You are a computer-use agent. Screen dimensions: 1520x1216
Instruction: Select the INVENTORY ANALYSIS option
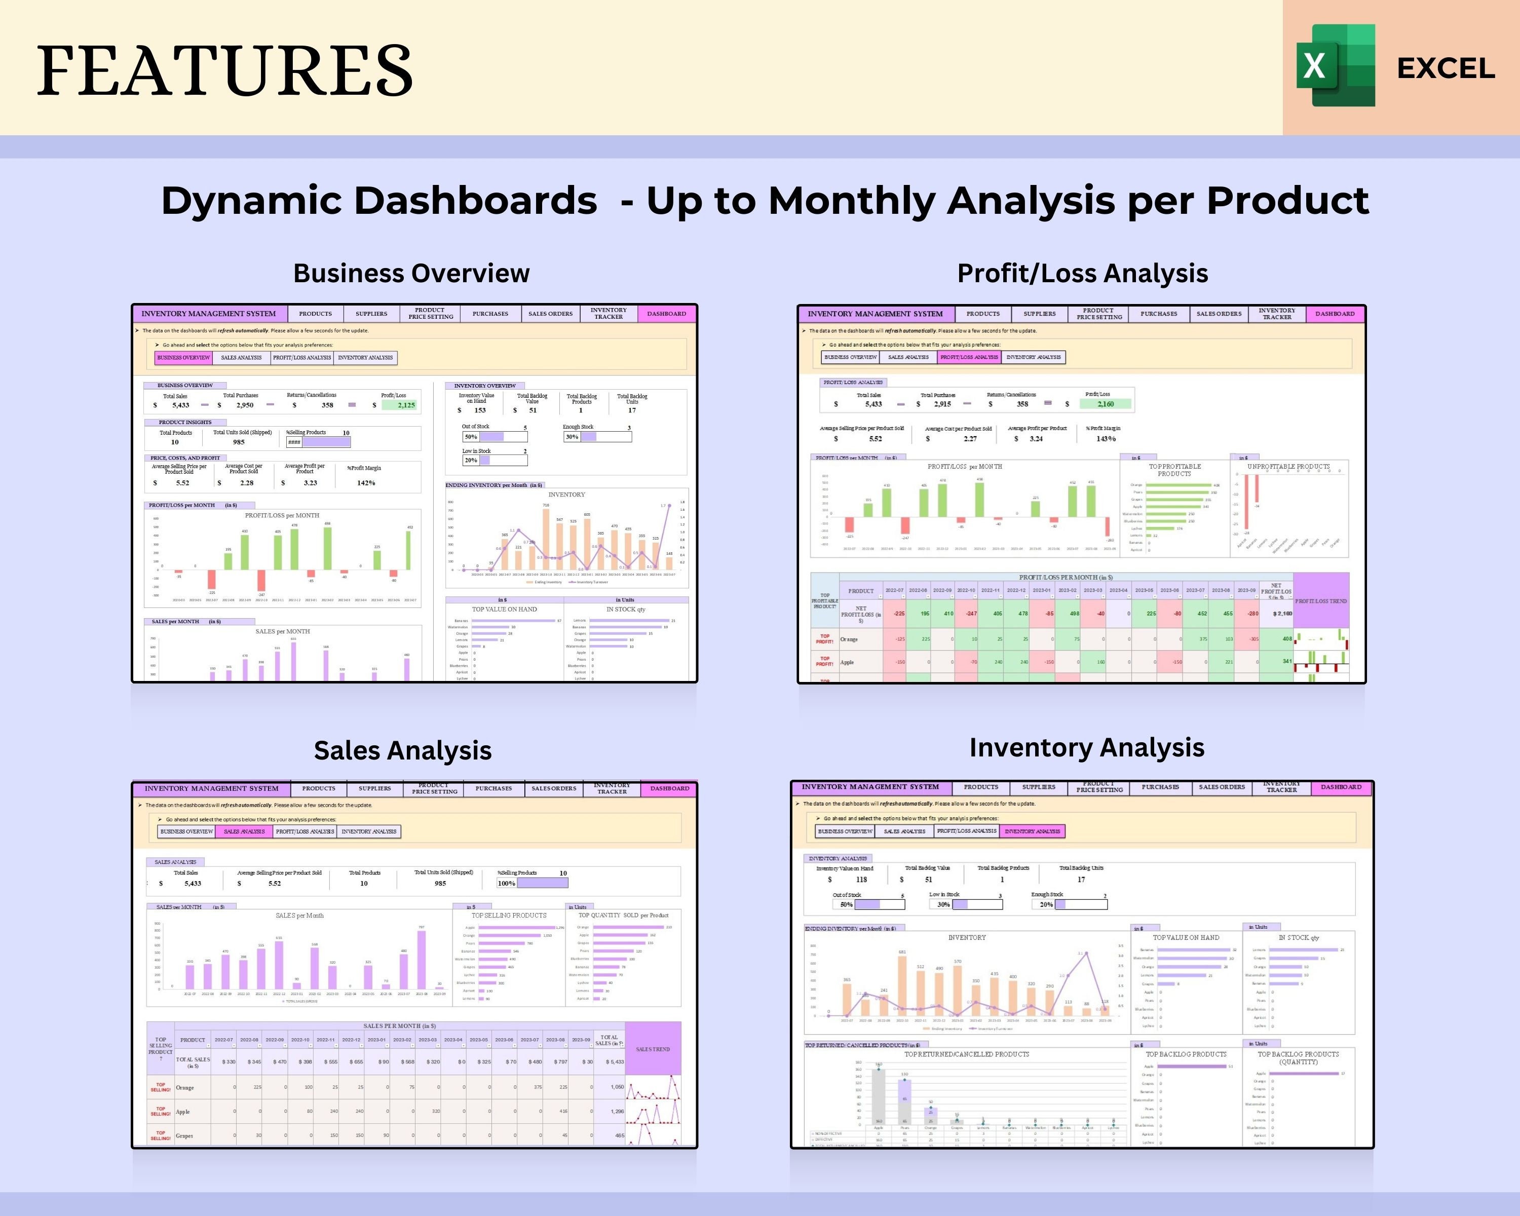[x=1034, y=831]
